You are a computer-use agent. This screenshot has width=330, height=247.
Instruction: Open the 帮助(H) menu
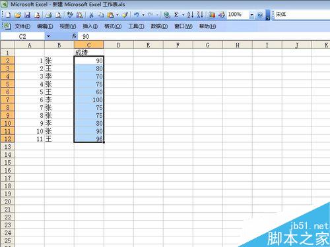pos(207,26)
